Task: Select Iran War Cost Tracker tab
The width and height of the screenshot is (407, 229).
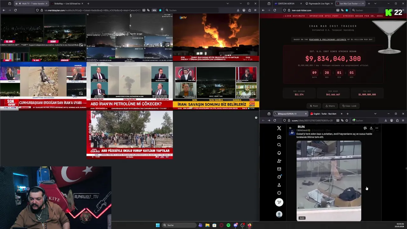Action: click(x=349, y=3)
